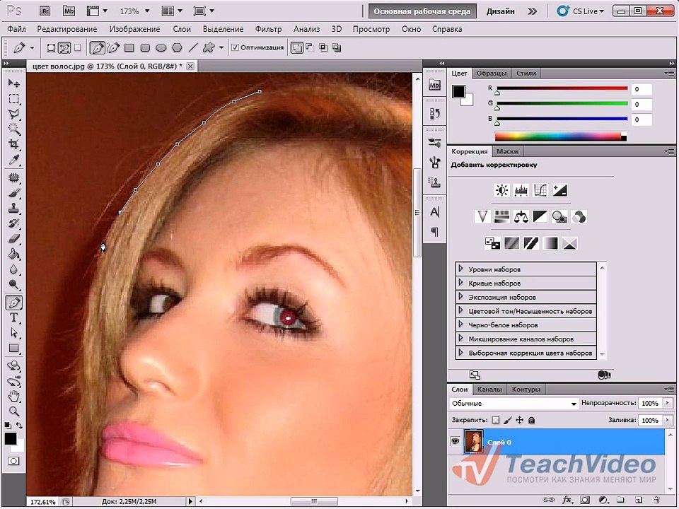Add Brightness/Contrast adjustment
The height and width of the screenshot is (509, 679).
[x=501, y=190]
